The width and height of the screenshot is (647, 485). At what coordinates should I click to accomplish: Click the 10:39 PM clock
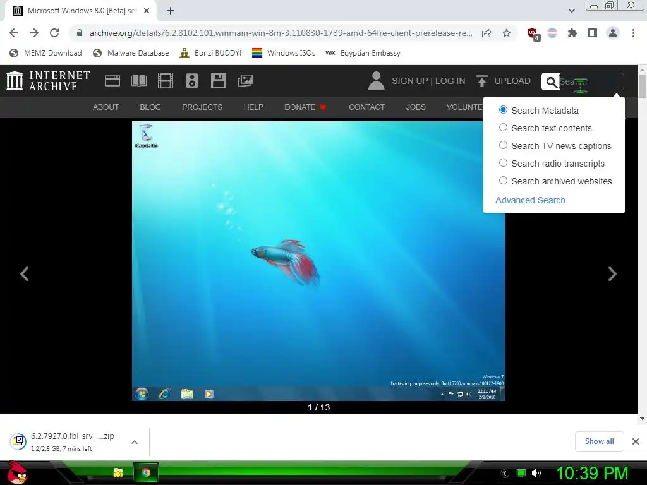(x=592, y=473)
